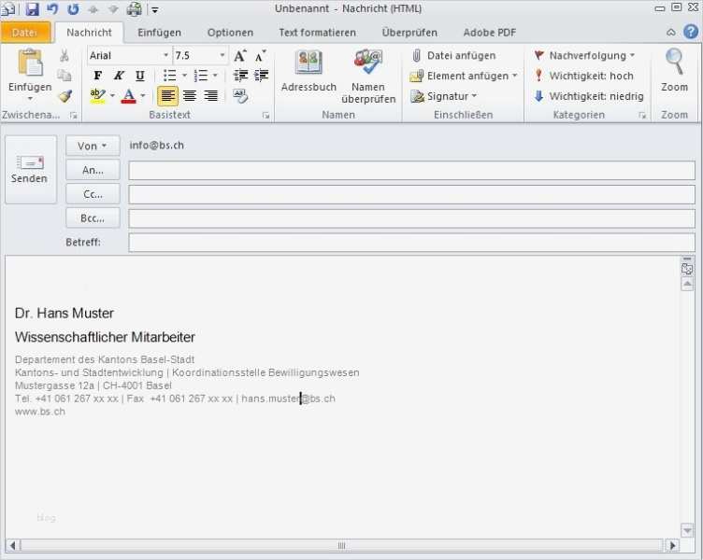This screenshot has width=703, height=560.
Task: Open the Kategorien dialog launcher
Action: [642, 116]
